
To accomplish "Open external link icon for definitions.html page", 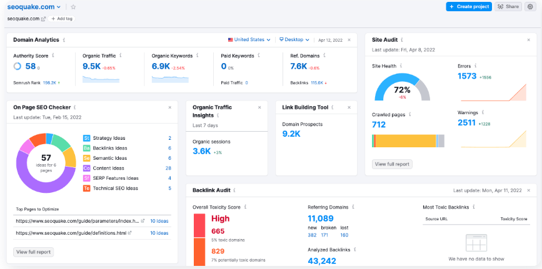I will [x=130, y=233].
